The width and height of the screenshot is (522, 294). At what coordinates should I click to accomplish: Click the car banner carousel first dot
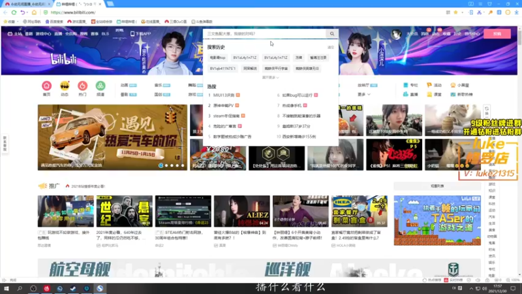coord(161,165)
